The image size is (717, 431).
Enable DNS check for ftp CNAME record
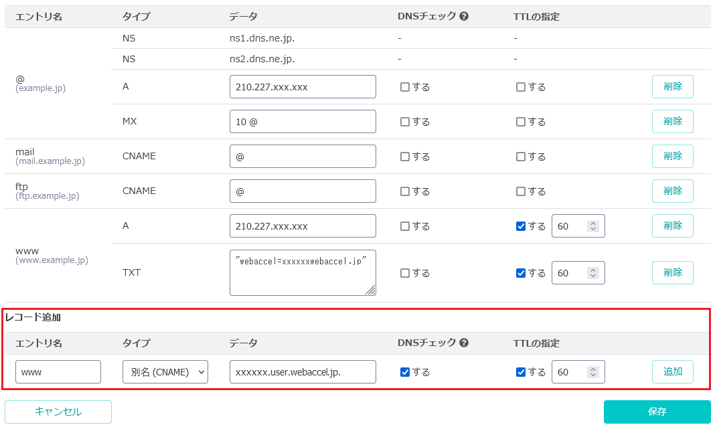click(404, 191)
